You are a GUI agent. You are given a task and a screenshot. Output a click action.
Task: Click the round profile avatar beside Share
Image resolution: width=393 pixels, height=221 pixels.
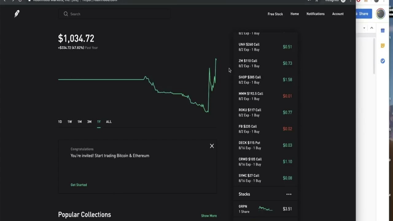(380, 14)
